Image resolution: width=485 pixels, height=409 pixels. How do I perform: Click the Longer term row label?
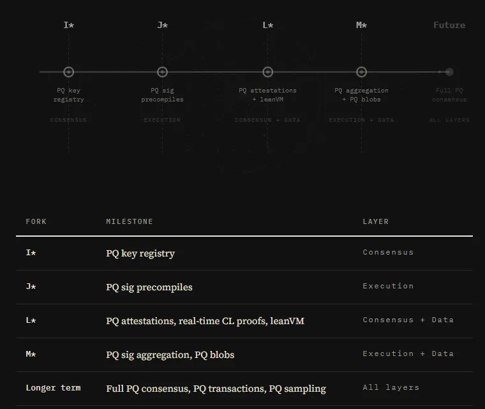point(53,388)
